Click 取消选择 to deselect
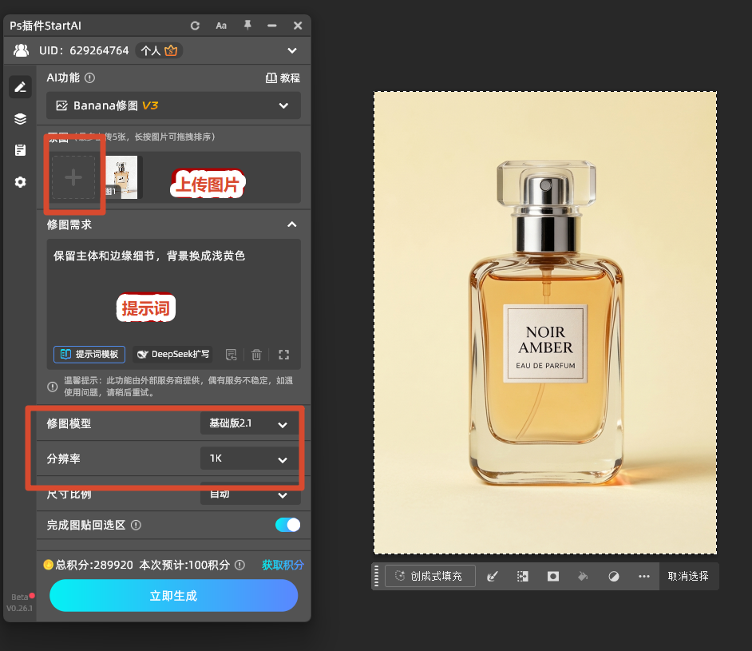The width and height of the screenshot is (752, 651). pos(688,576)
